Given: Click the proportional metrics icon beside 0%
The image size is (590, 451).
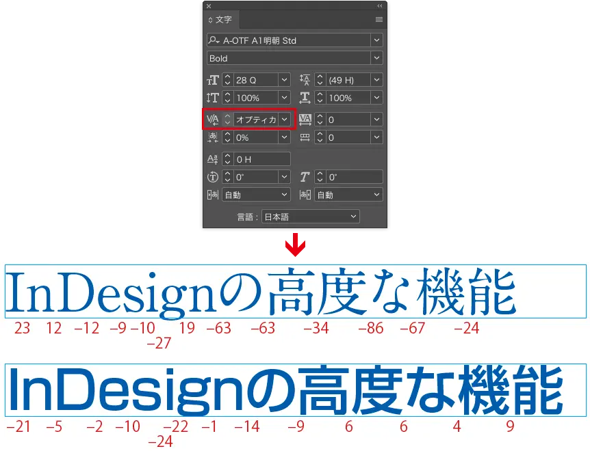Looking at the screenshot, I should [x=213, y=137].
